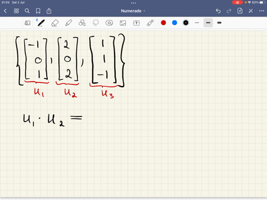The height and width of the screenshot is (200, 267).
Task: Choose the red pen color
Action: (x=164, y=23)
